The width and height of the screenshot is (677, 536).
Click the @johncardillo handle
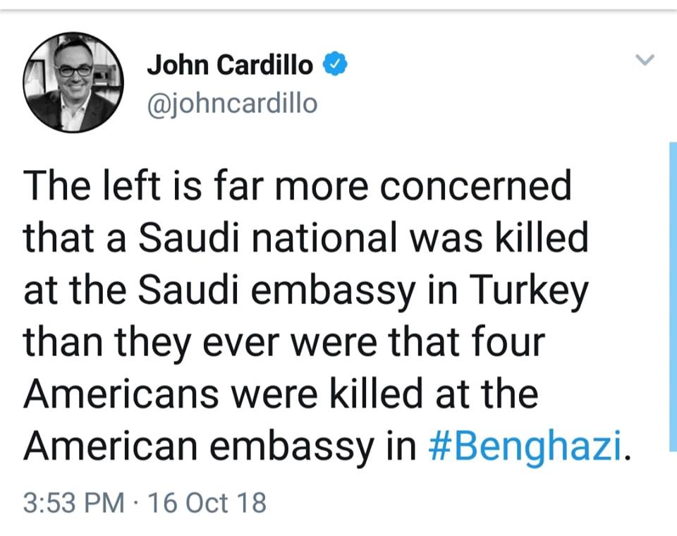[232, 104]
